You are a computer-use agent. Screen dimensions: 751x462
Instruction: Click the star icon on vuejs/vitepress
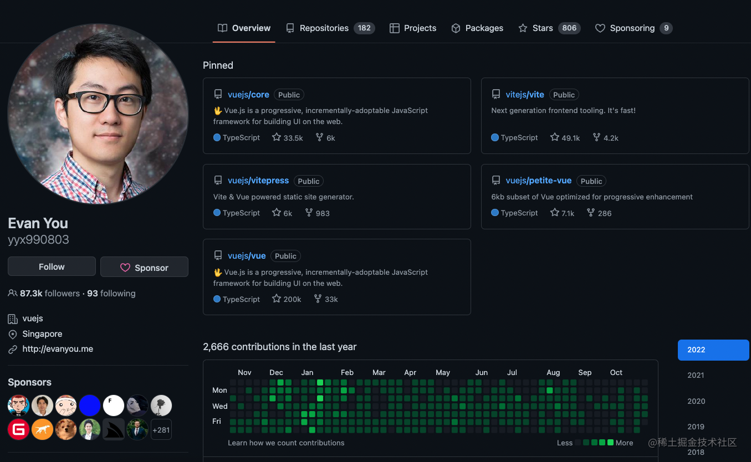coord(277,213)
